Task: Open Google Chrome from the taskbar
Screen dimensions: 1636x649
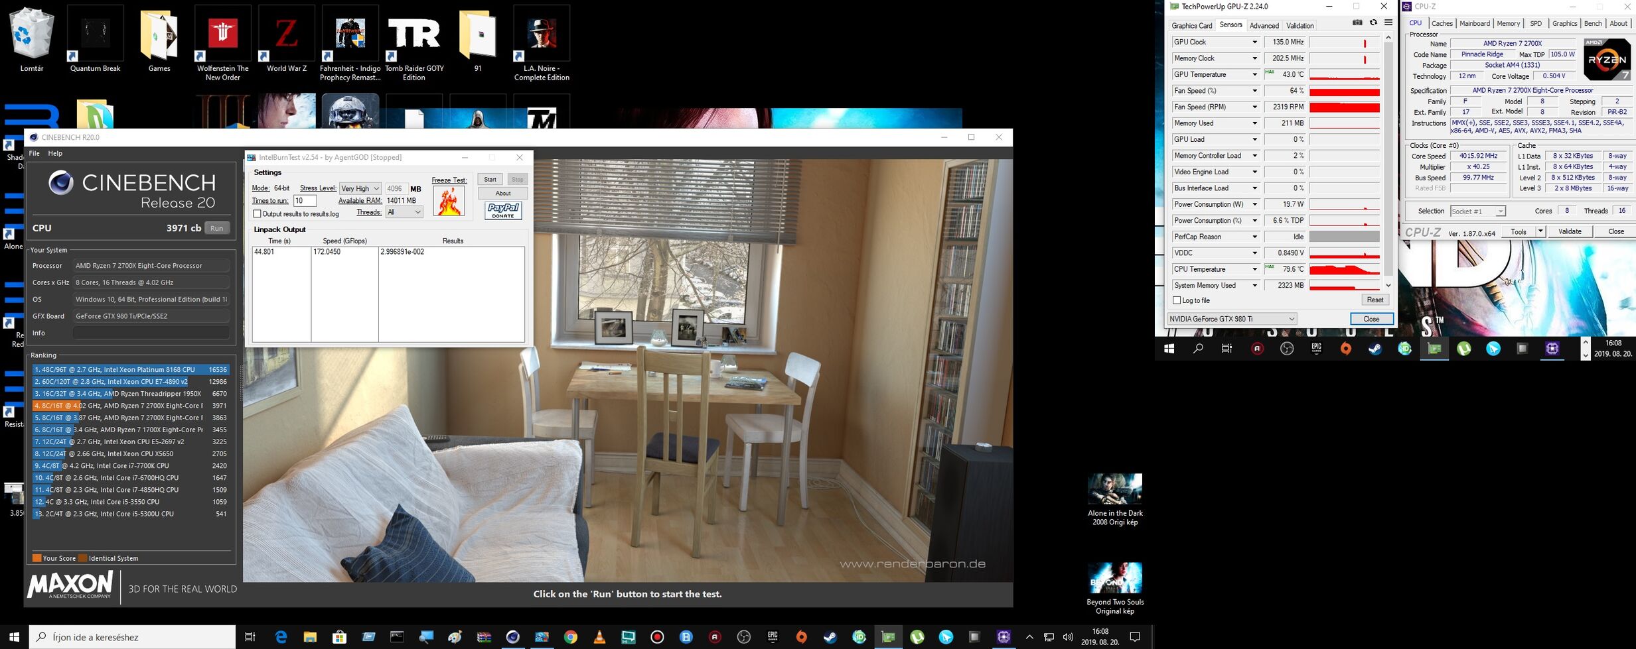Action: [570, 637]
